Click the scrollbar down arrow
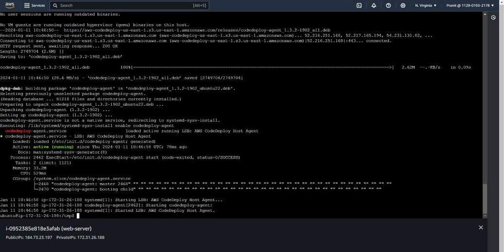The height and width of the screenshot is (252, 504). click(x=485, y=216)
